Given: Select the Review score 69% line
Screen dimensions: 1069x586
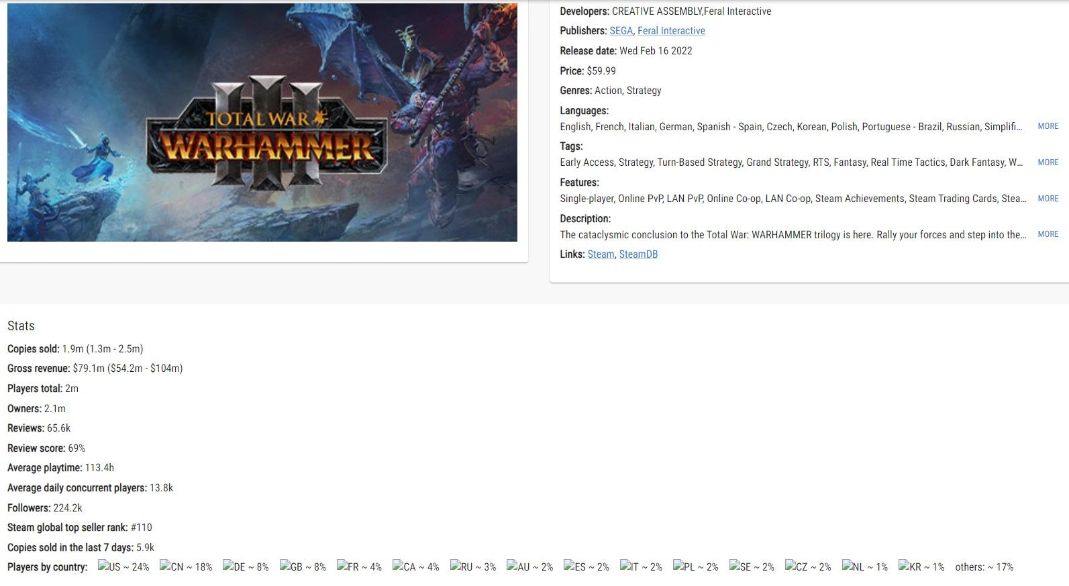Looking at the screenshot, I should 46,448.
